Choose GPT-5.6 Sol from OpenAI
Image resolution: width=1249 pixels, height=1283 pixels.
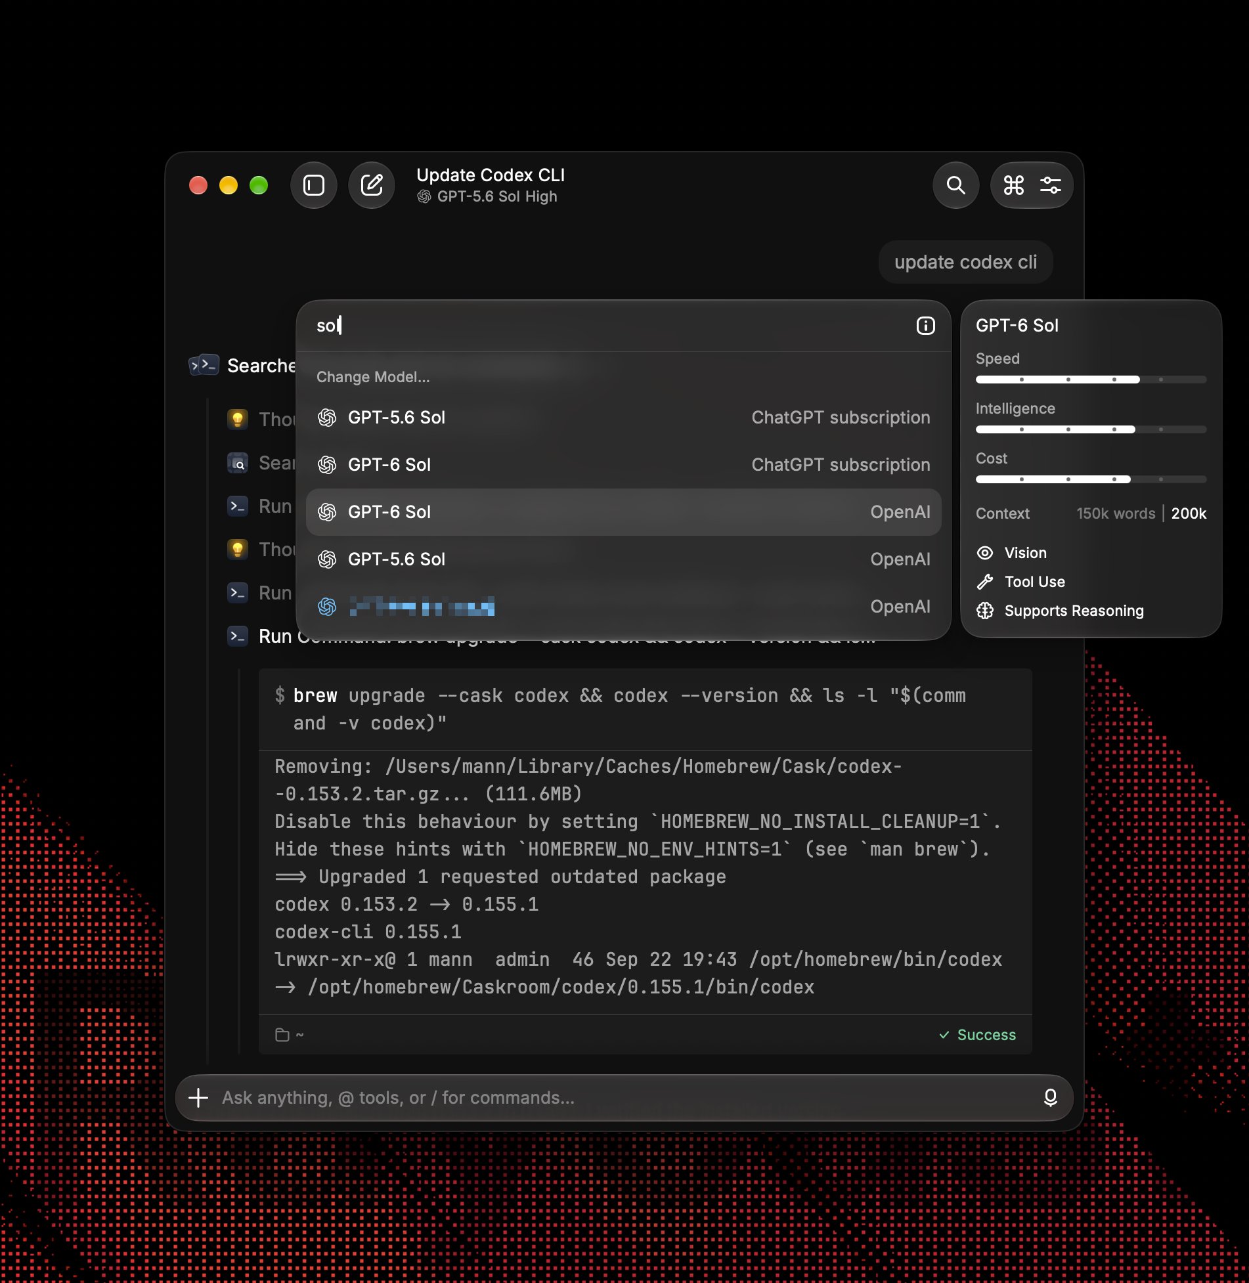[624, 559]
